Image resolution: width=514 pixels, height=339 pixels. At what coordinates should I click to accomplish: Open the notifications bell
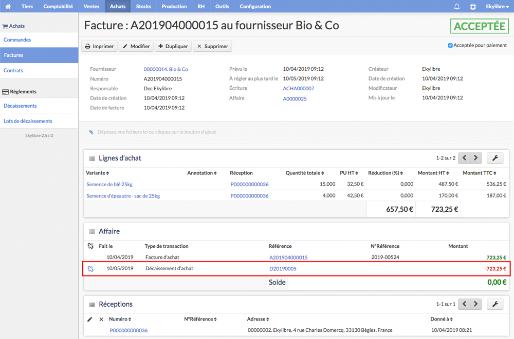[456, 7]
